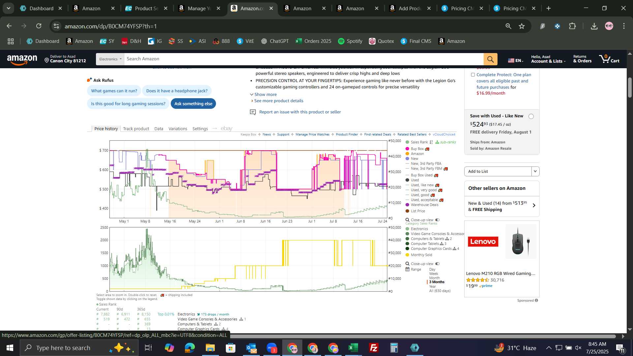Open the Spotify bookmark
The image size is (633, 356).
(350, 41)
